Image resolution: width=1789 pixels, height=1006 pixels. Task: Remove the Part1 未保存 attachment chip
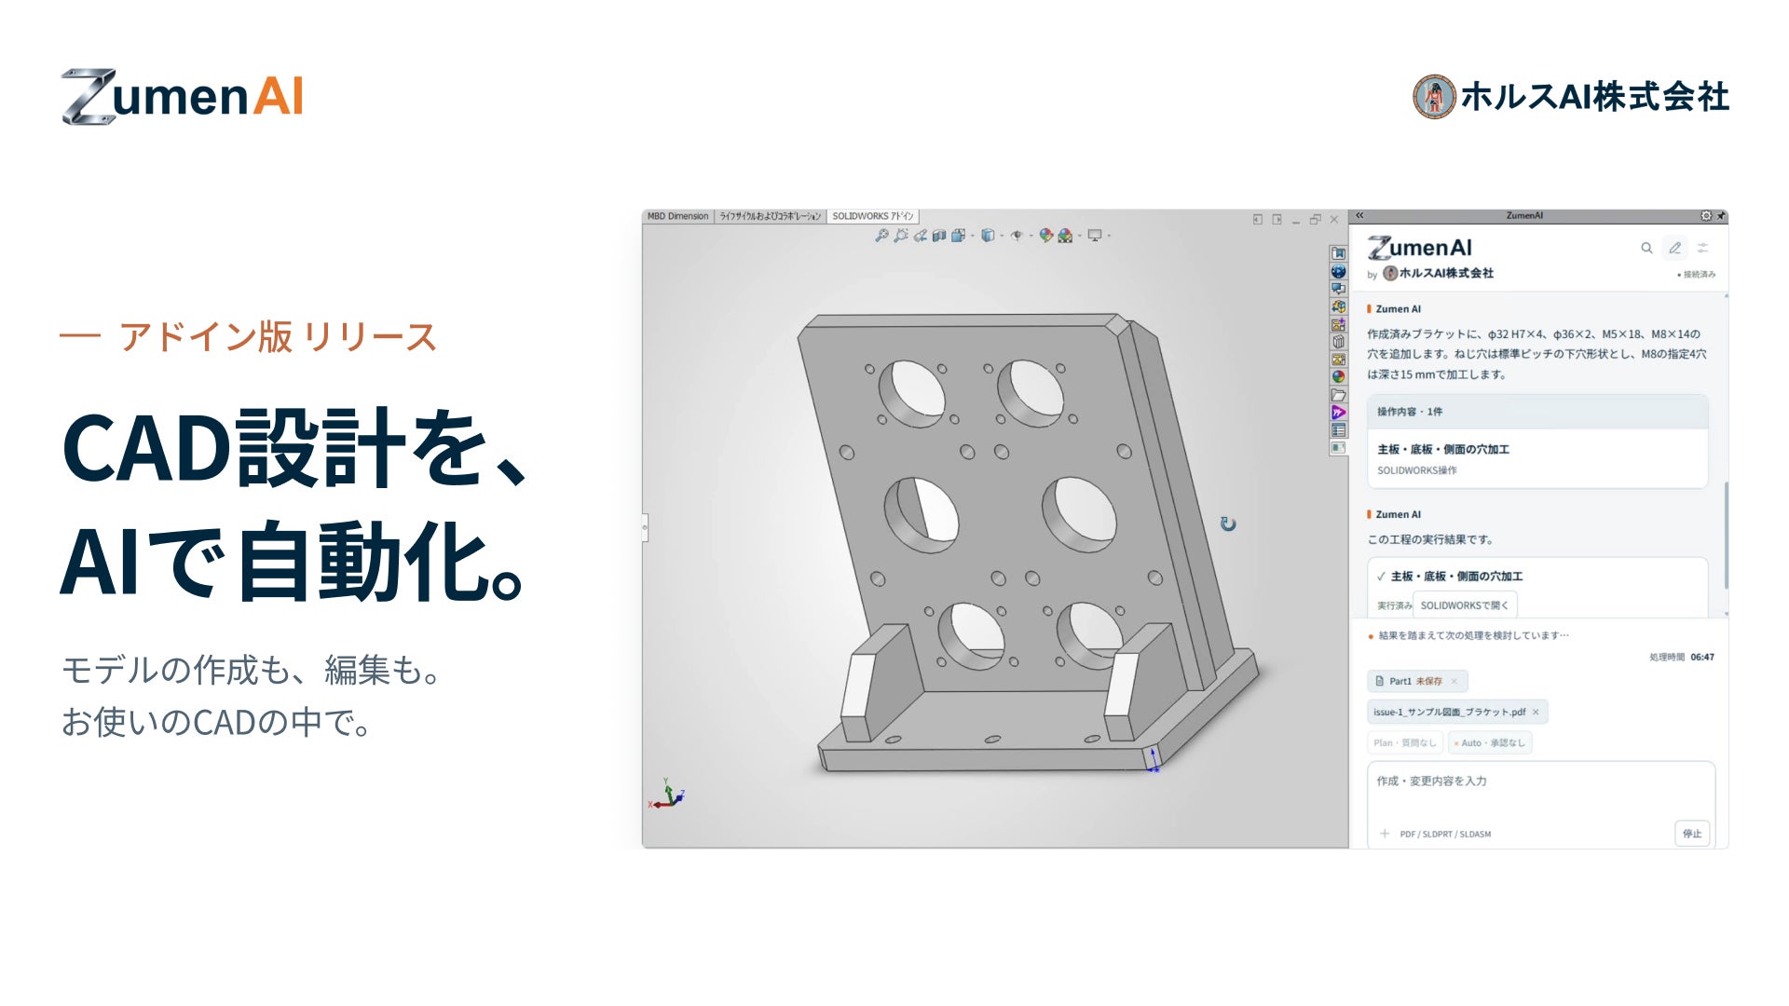[x=1454, y=681]
